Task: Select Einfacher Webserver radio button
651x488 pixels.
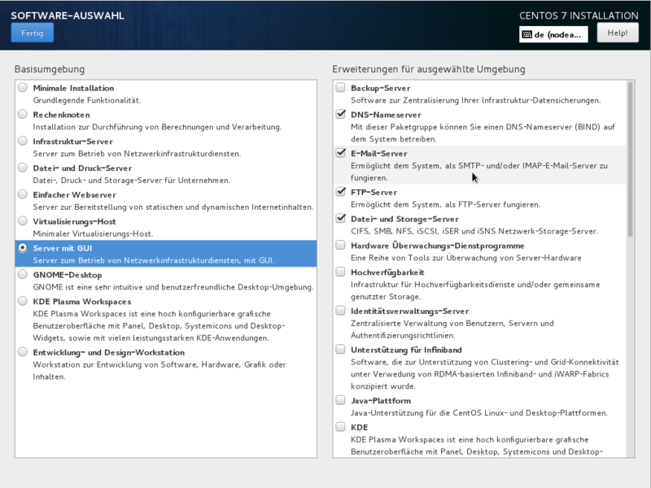Action: [23, 194]
